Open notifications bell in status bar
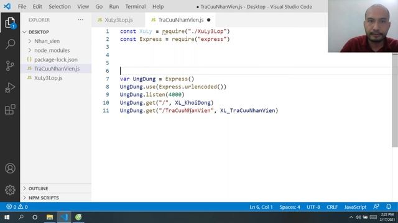Screen dimensions: 398x223 [x=389, y=206]
